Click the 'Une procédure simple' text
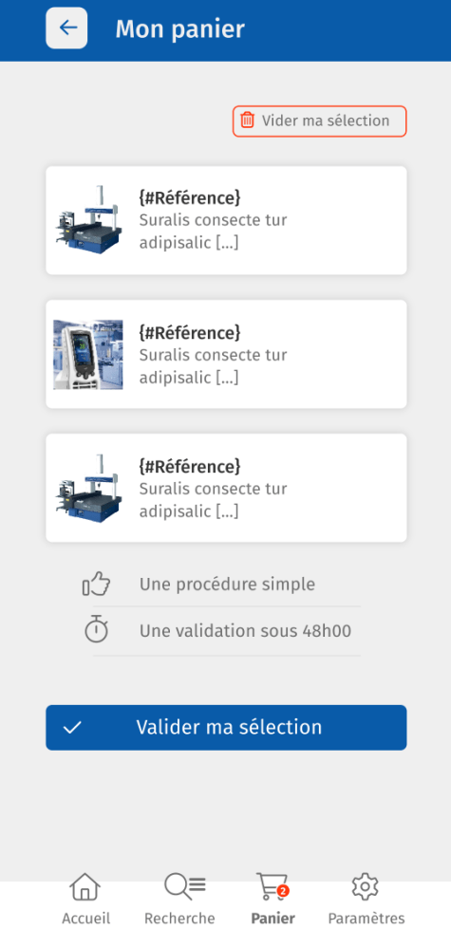Image resolution: width=451 pixels, height=948 pixels. point(227,584)
